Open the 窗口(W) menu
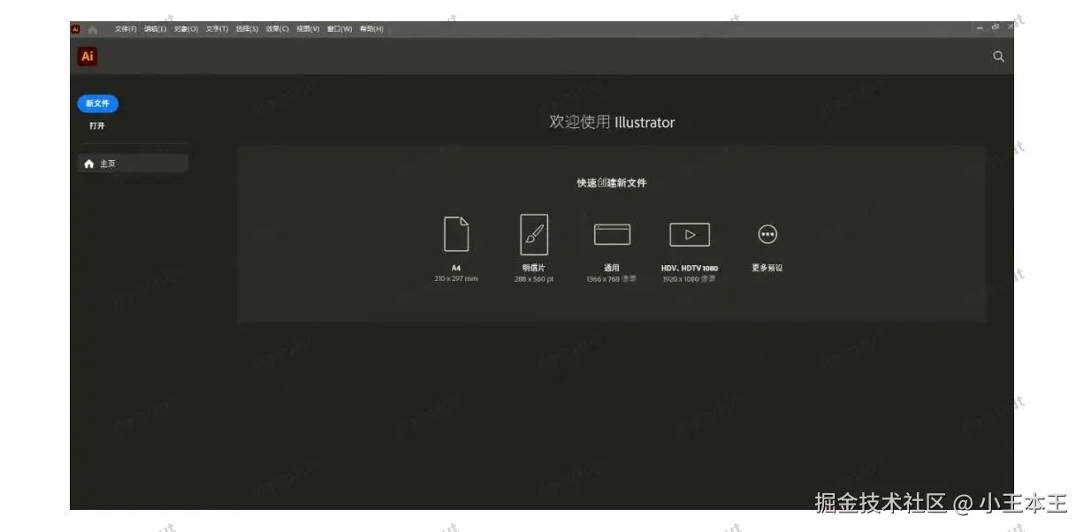The height and width of the screenshot is (532, 1084). coord(340,27)
